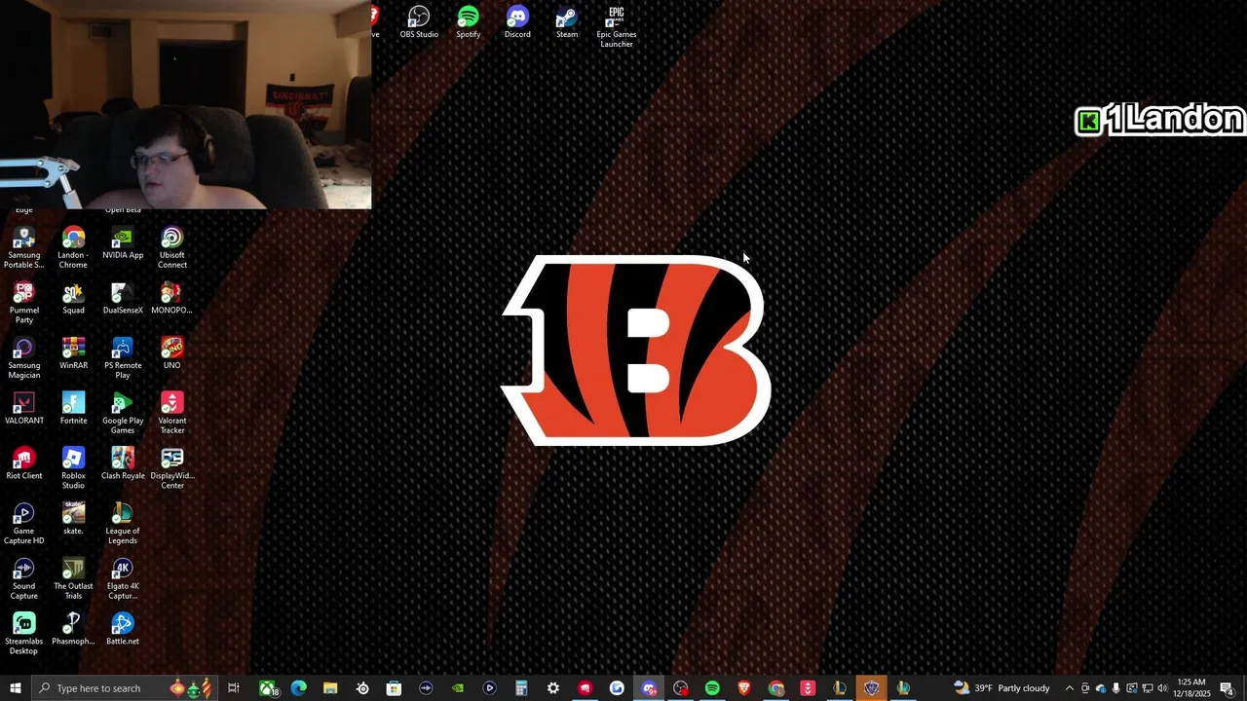Select League of Legends desktop icon
The image size is (1247, 701).
point(123,525)
